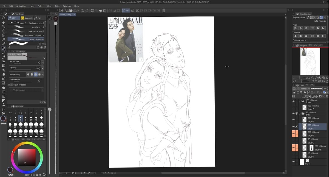
Task: Expand Adjust by speed plus settings
Action: (x=9, y=85)
